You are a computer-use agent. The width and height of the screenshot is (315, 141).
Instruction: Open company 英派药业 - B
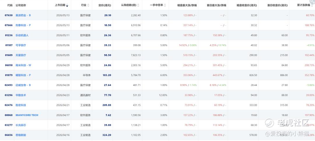(23, 15)
